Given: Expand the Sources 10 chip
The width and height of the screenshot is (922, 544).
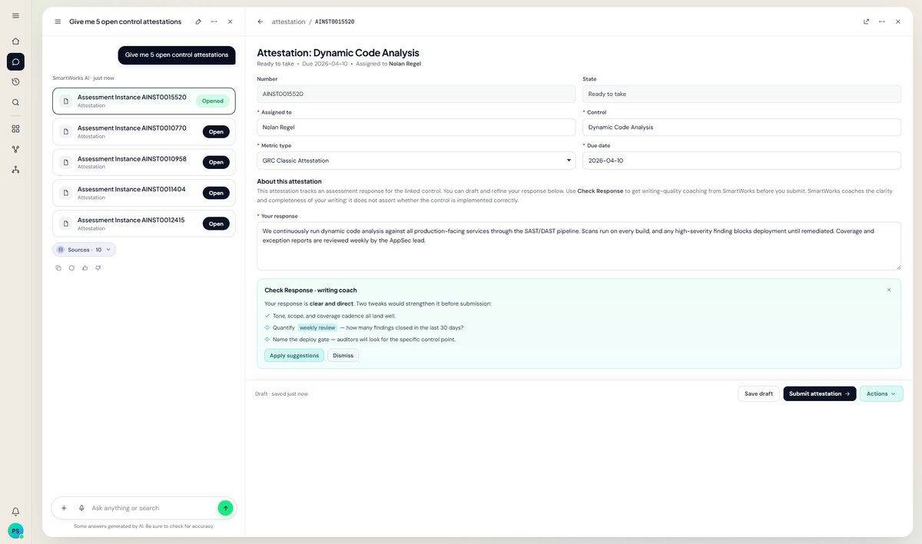Looking at the screenshot, I should 85,250.
